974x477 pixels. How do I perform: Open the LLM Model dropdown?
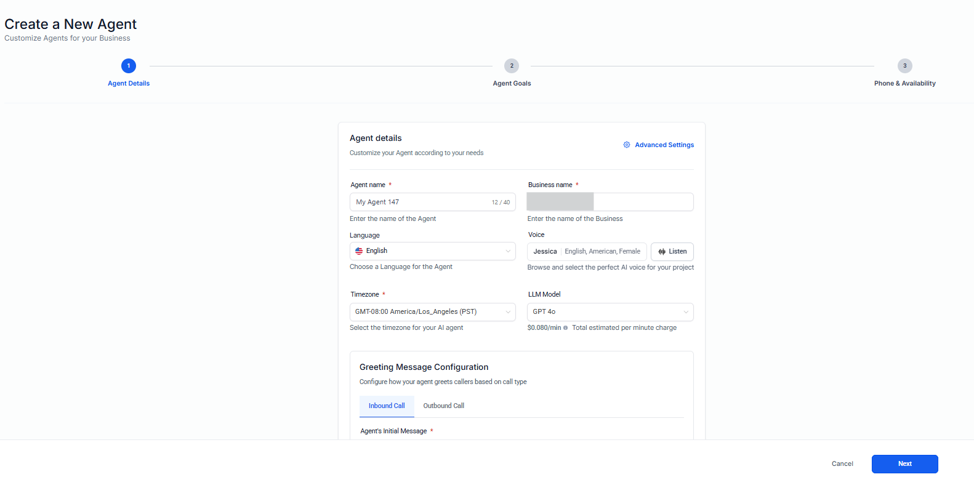point(610,312)
